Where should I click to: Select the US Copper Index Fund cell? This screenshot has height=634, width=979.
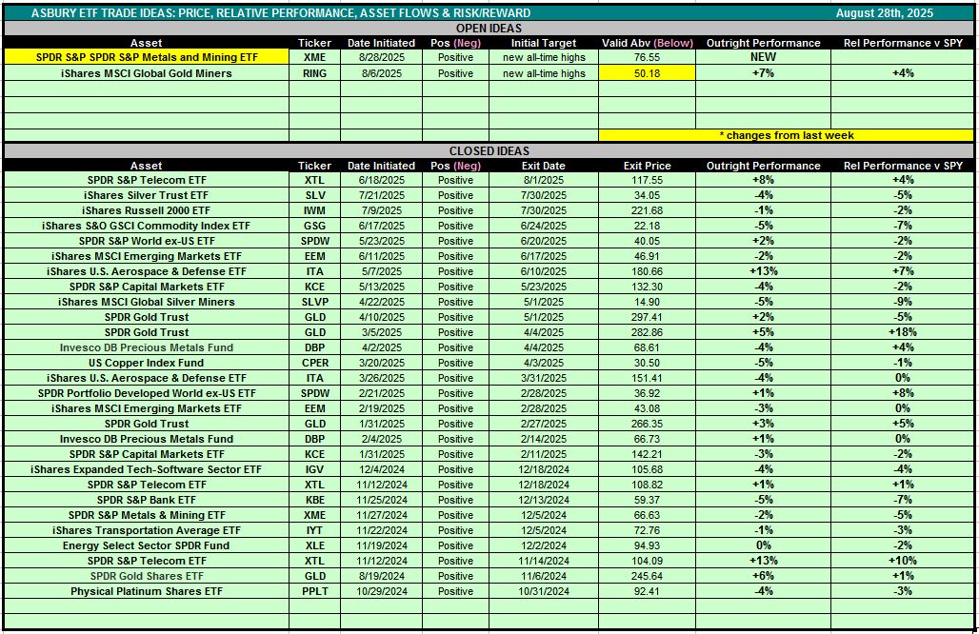point(146,363)
